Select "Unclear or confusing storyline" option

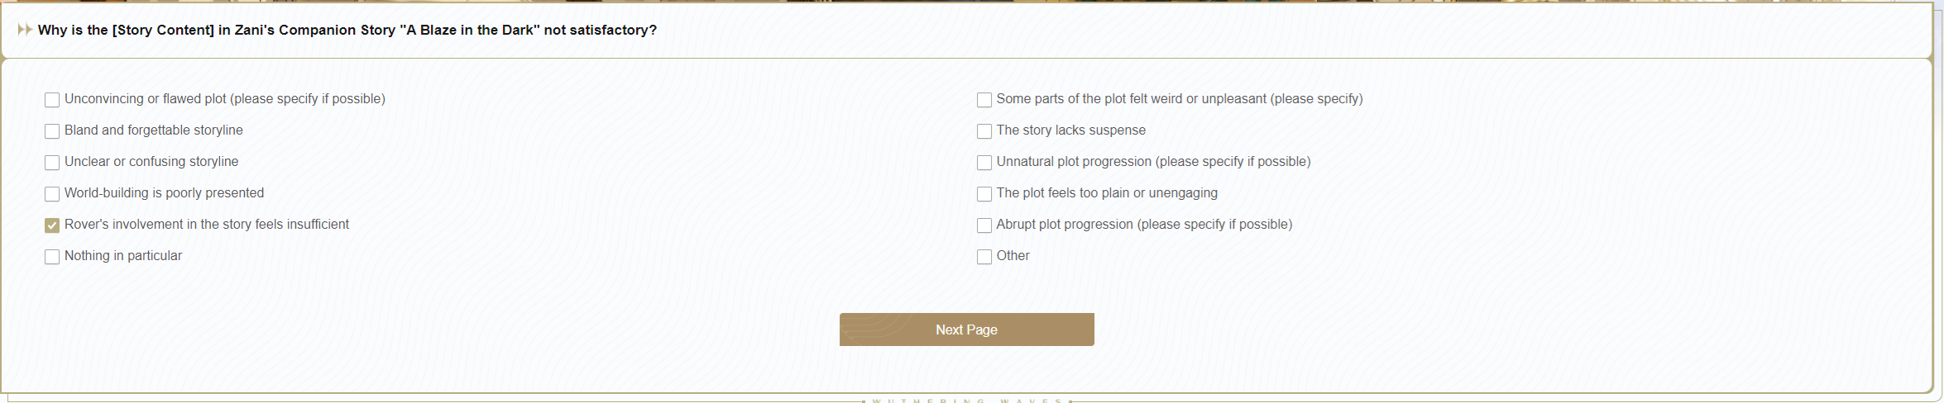52,163
